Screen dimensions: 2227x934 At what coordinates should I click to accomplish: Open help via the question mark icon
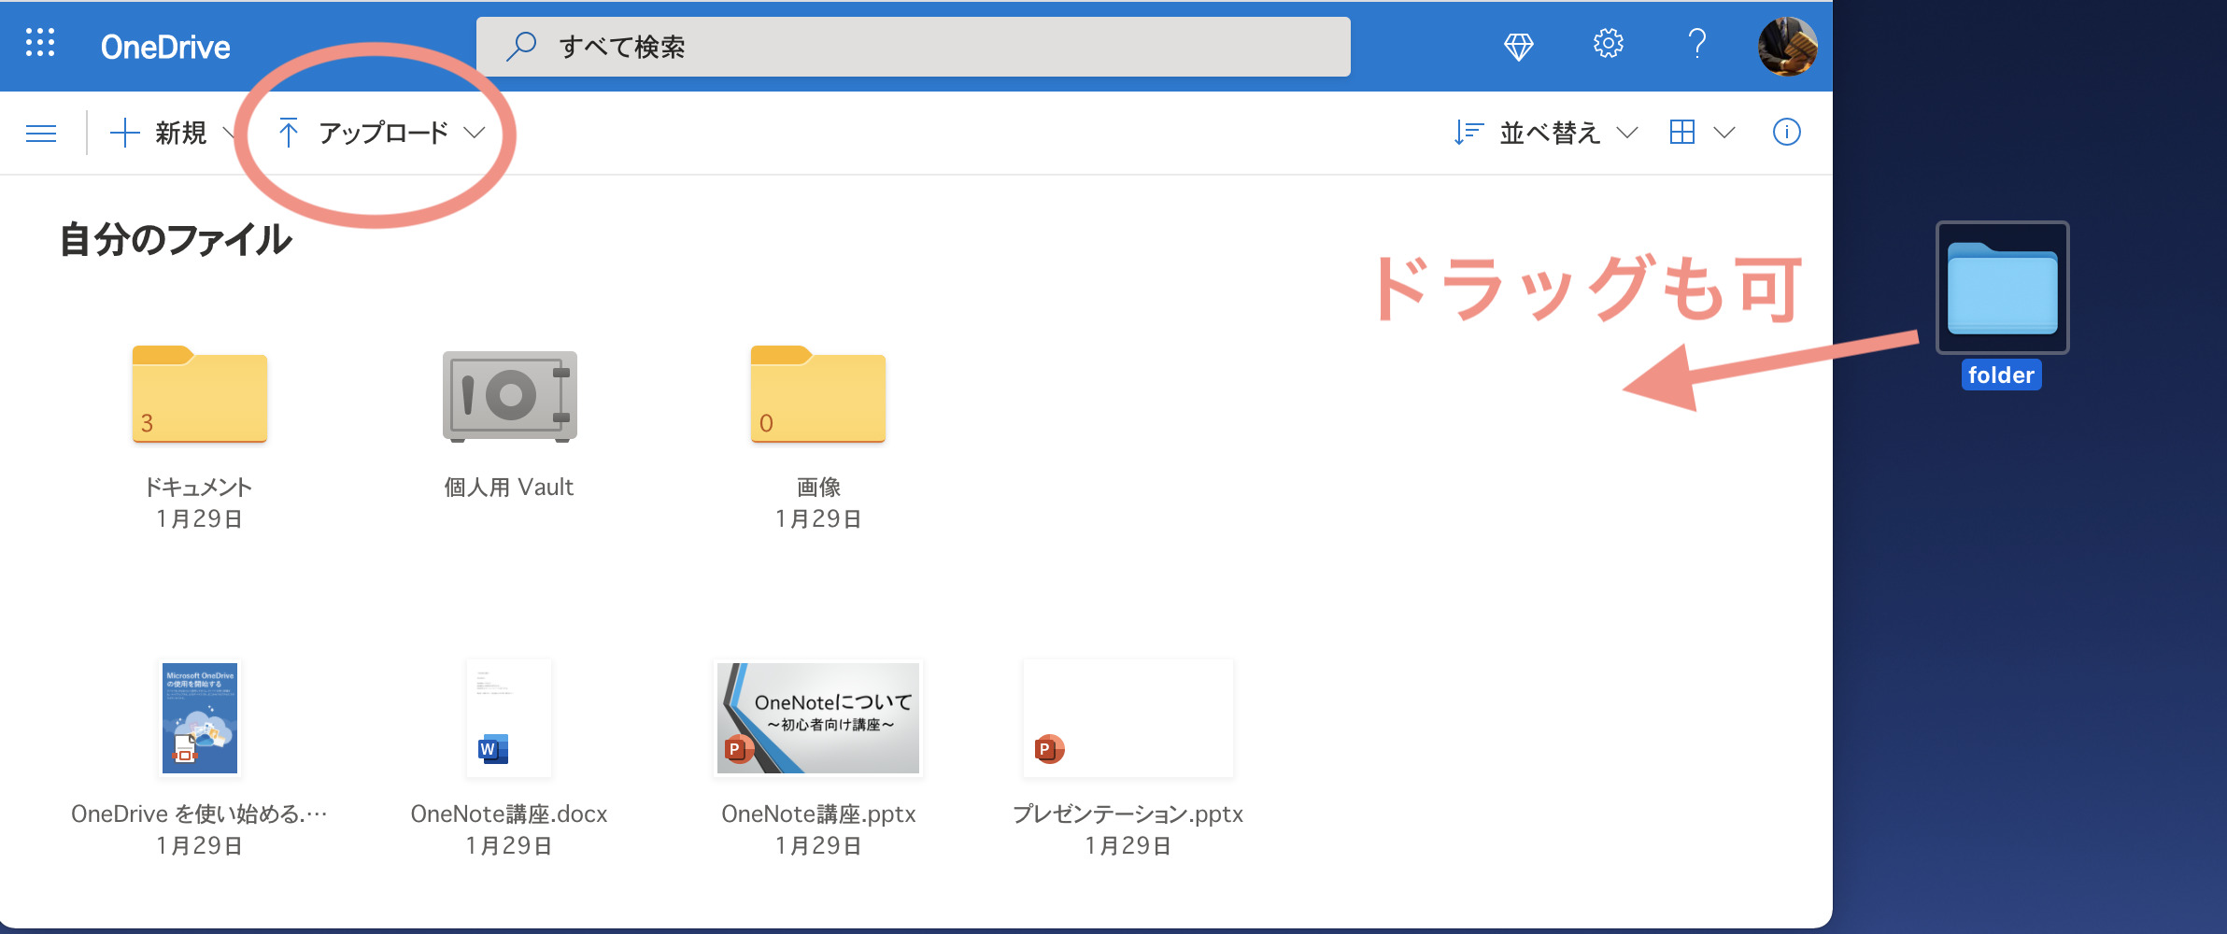[1696, 44]
